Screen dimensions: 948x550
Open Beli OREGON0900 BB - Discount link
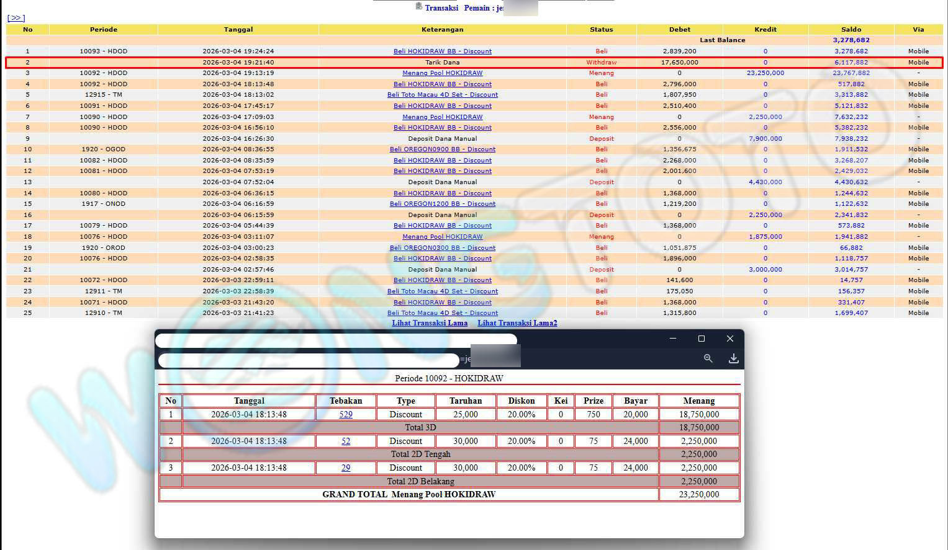point(442,149)
